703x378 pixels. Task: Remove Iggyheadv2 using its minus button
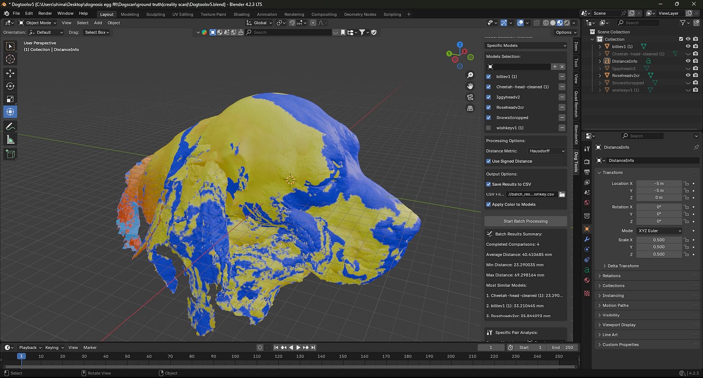[x=562, y=97]
